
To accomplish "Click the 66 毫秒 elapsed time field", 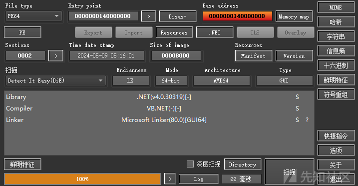I will click(242, 179).
